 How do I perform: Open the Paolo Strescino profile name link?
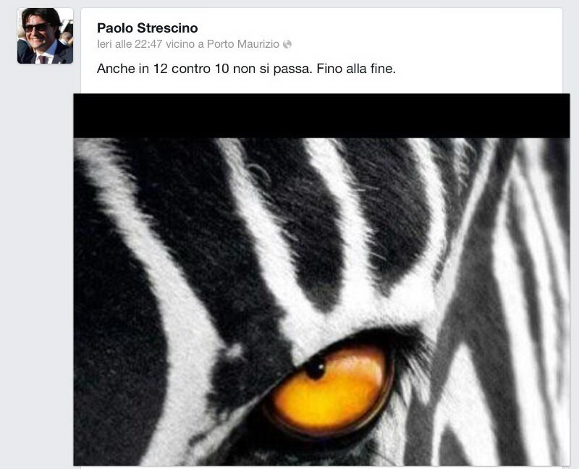[x=147, y=28]
